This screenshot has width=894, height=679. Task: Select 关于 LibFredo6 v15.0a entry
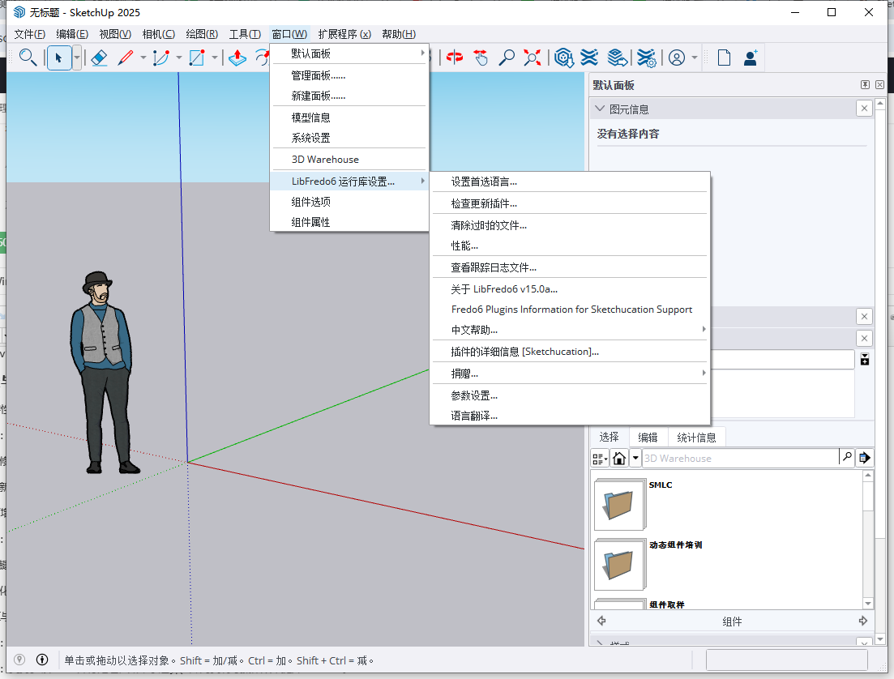click(x=570, y=289)
